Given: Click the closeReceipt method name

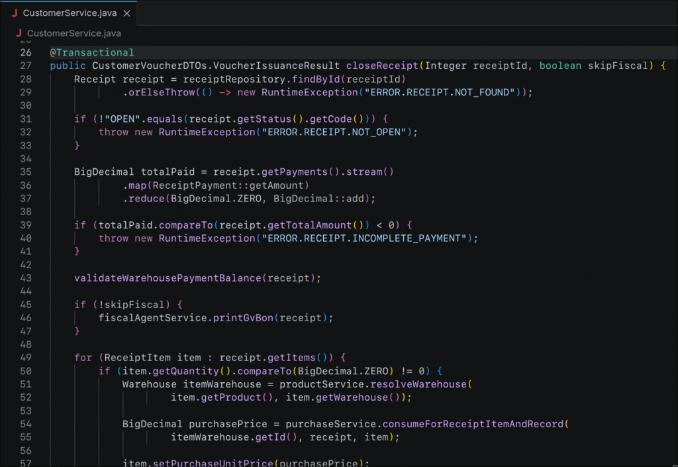Looking at the screenshot, I should (x=382, y=66).
